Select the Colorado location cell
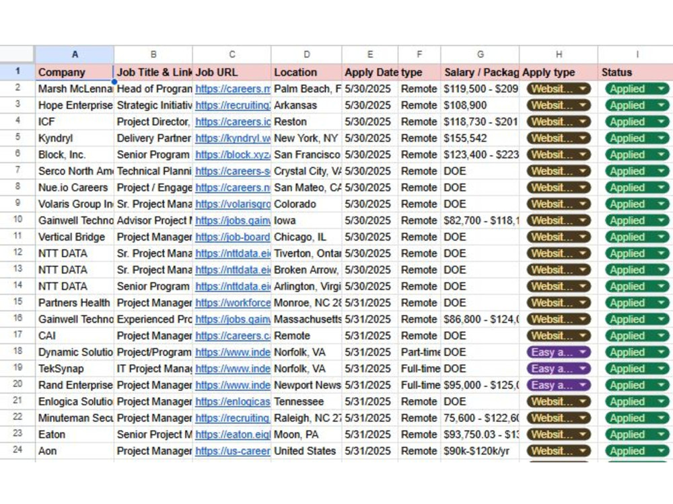 coord(306,204)
